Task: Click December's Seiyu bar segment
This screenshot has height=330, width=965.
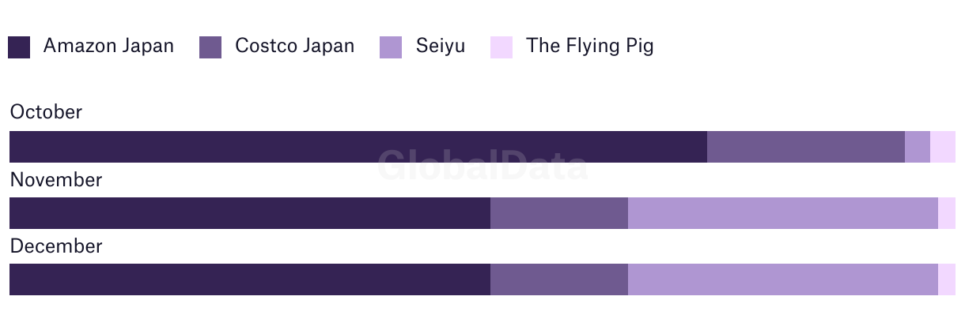Action: point(783,279)
